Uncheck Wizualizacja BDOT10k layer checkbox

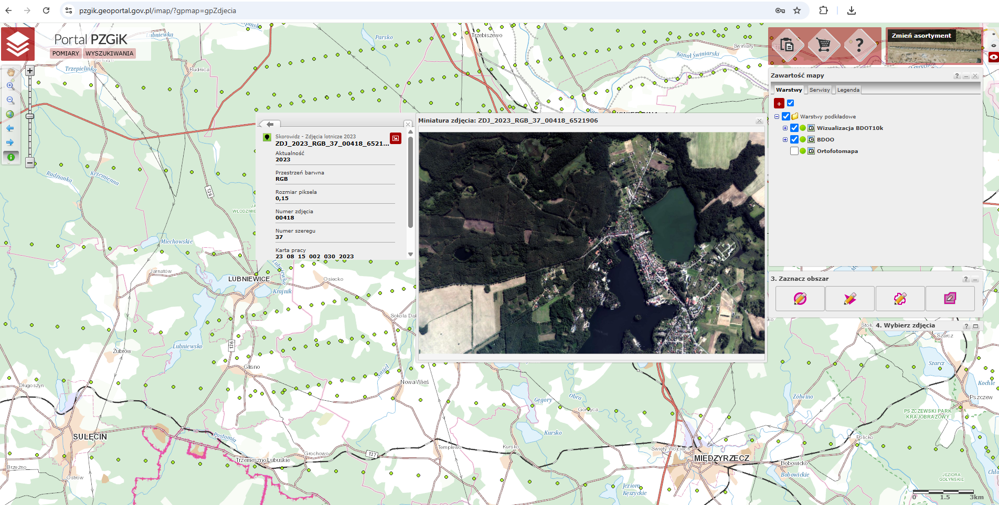pos(794,128)
